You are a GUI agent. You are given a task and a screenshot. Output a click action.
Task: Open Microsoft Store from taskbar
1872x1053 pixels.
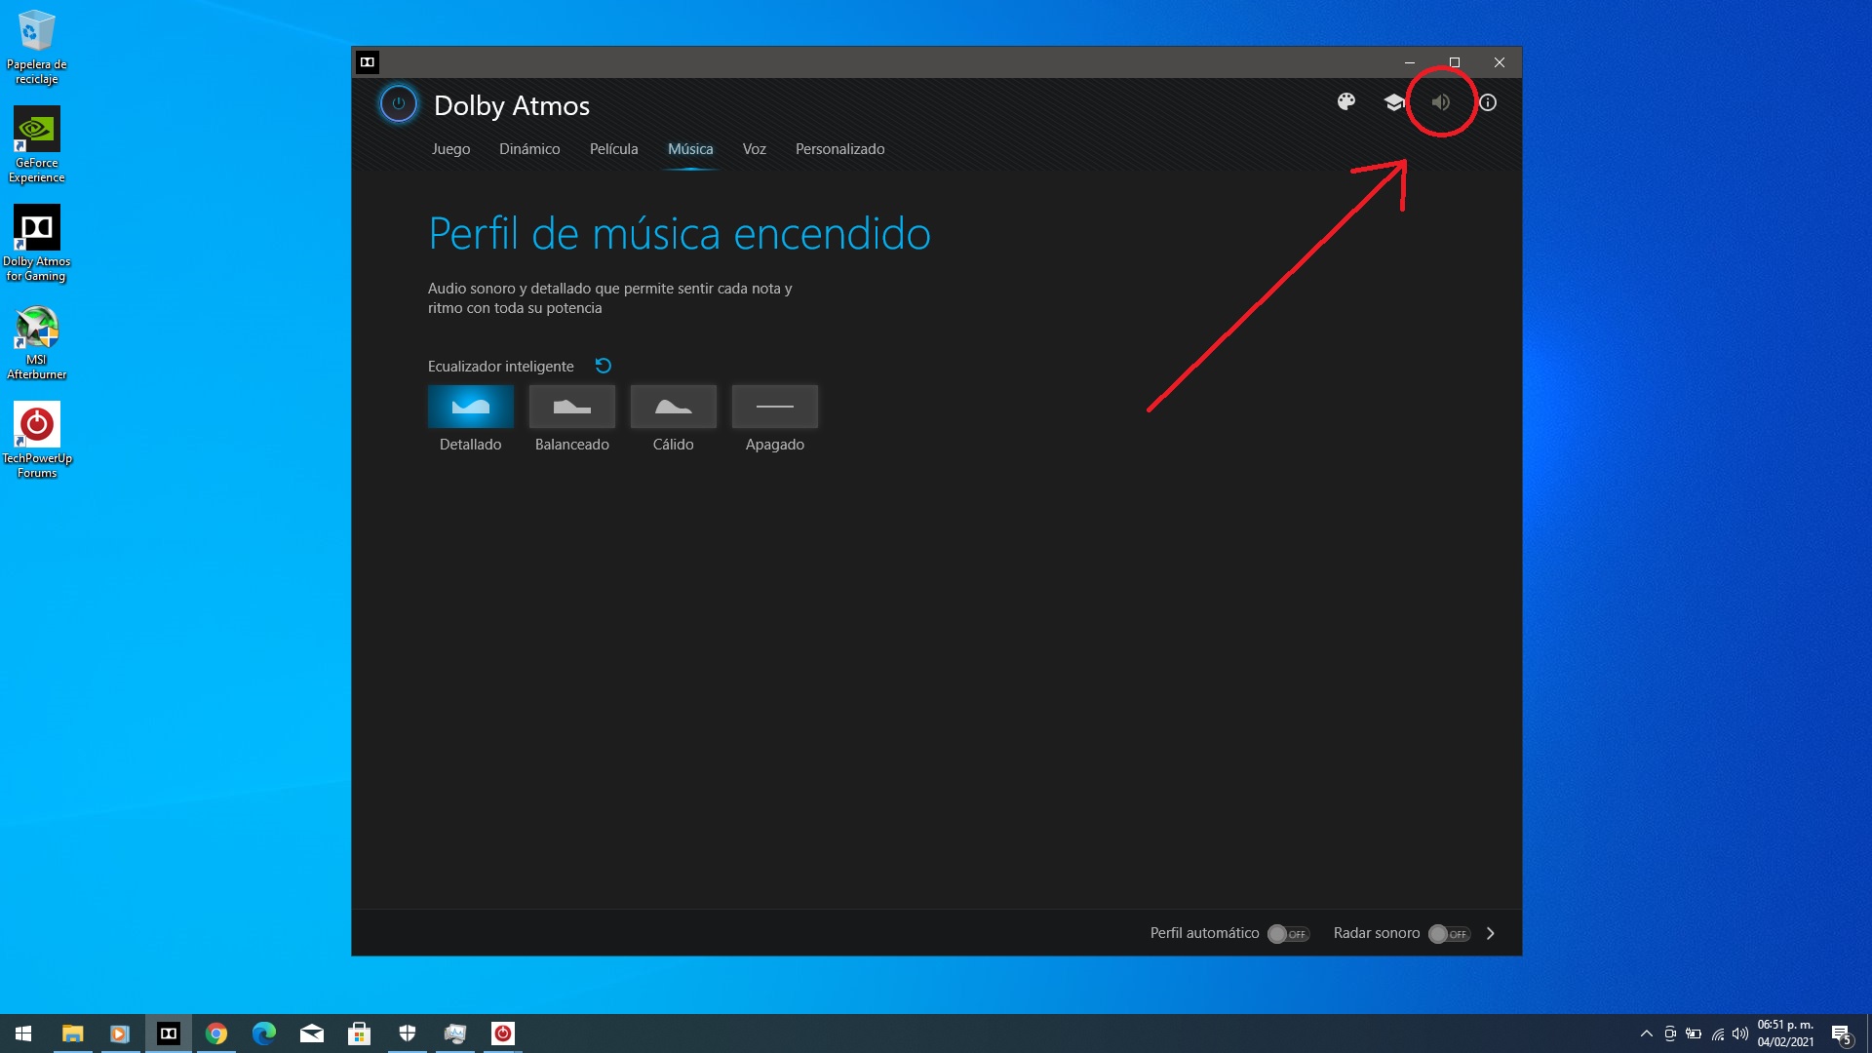(x=360, y=1033)
